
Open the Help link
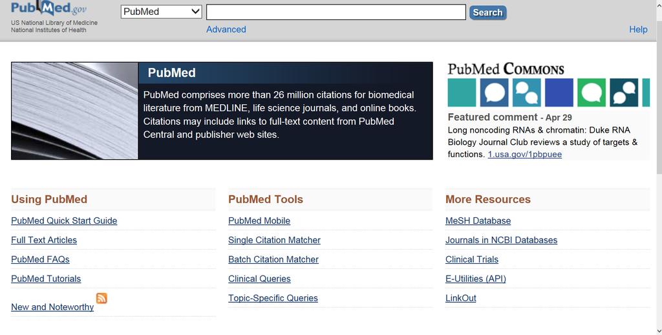pos(638,30)
